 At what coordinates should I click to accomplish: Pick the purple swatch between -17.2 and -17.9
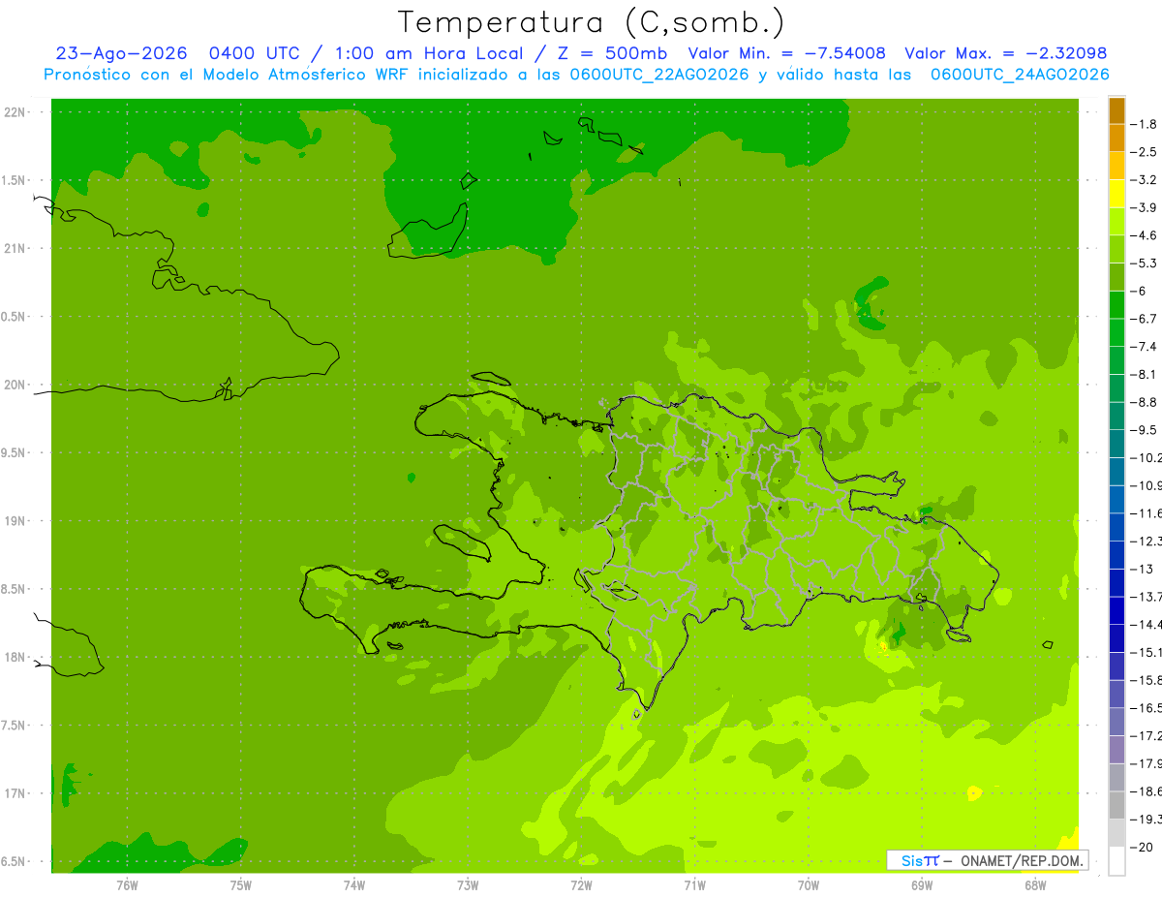[x=1116, y=750]
